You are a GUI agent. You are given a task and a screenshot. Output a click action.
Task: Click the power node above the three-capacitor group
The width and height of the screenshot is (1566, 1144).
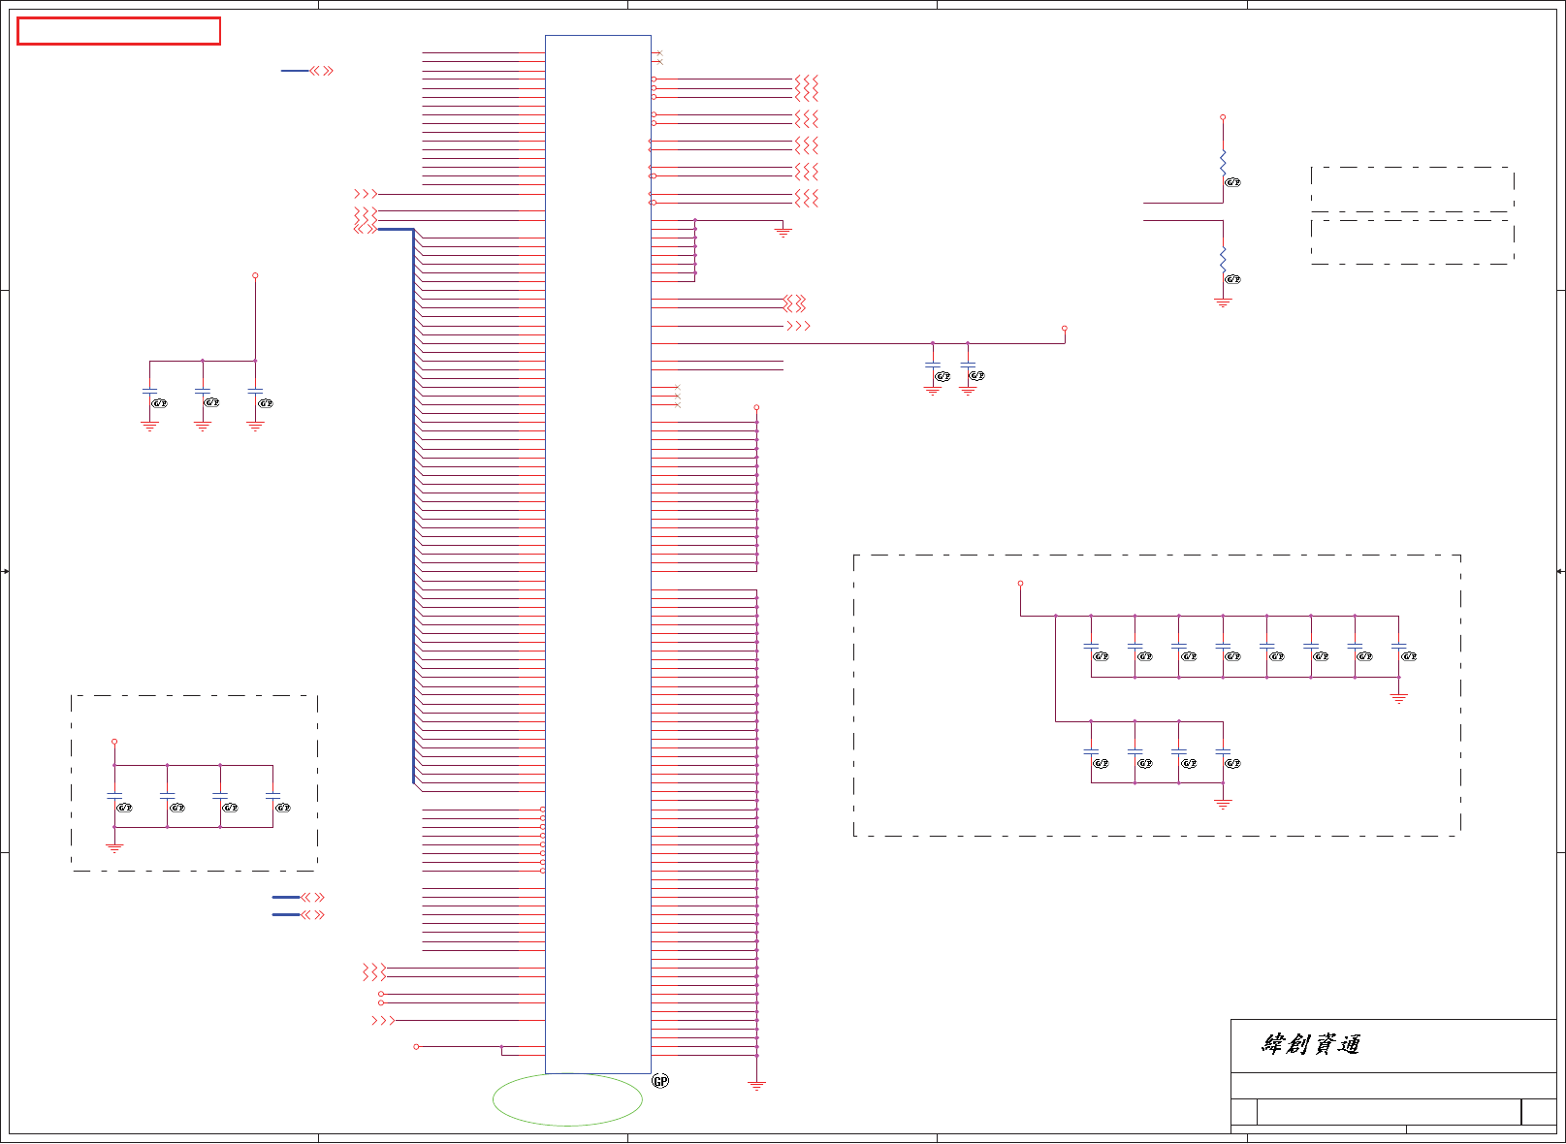coord(255,275)
